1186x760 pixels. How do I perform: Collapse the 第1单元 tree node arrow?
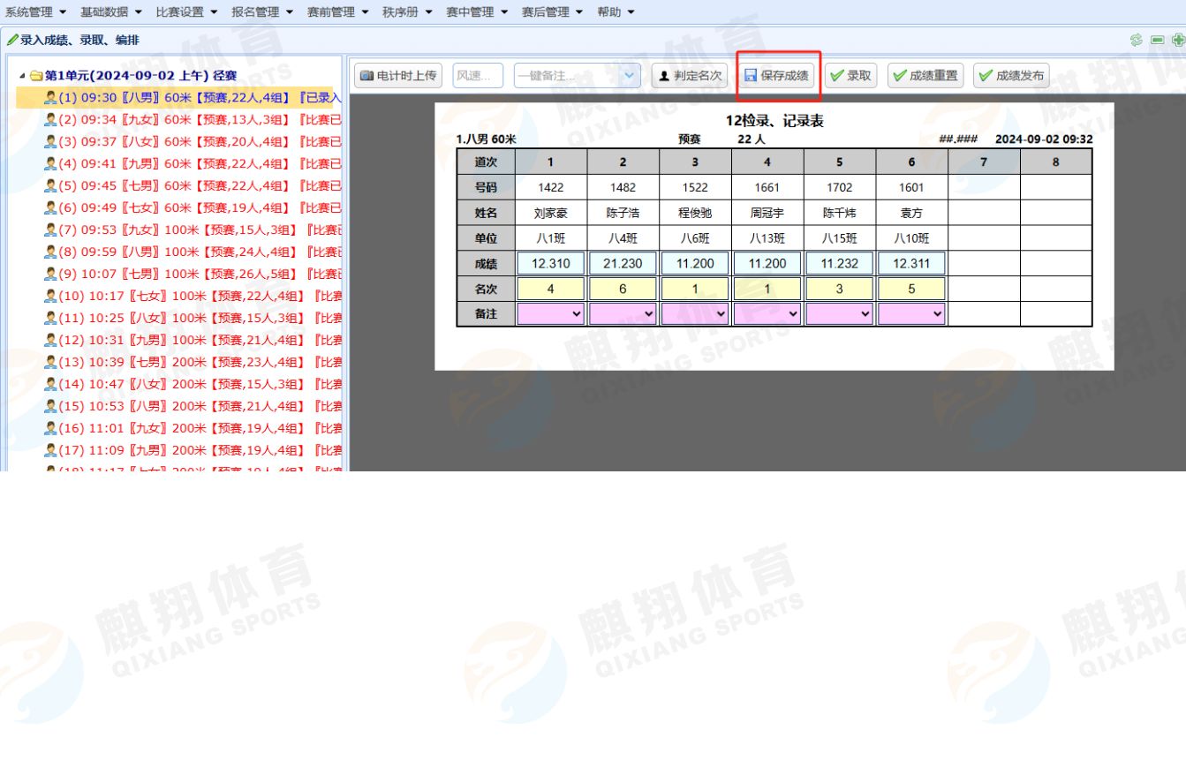(x=22, y=76)
